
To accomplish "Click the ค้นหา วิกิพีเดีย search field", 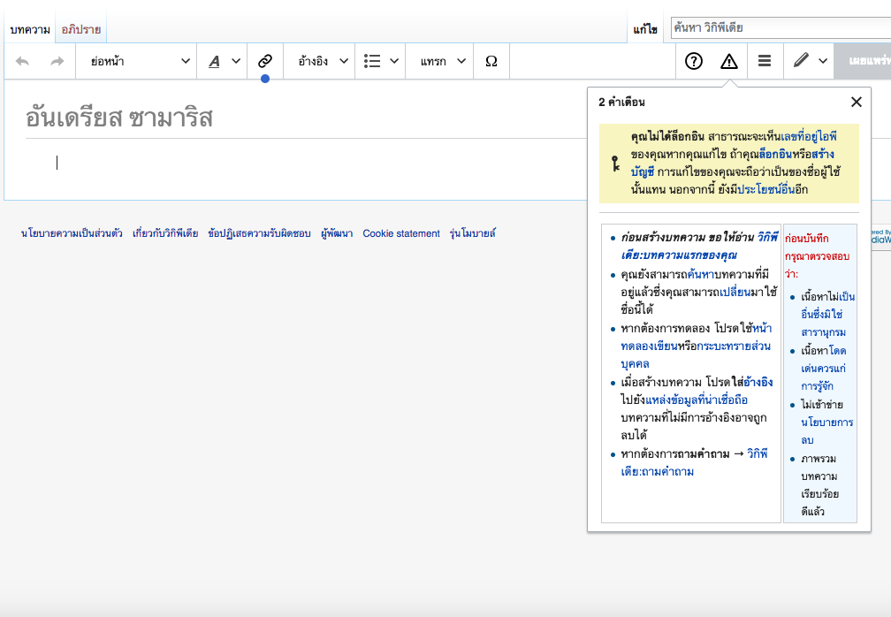I will pyautogui.click(x=781, y=27).
